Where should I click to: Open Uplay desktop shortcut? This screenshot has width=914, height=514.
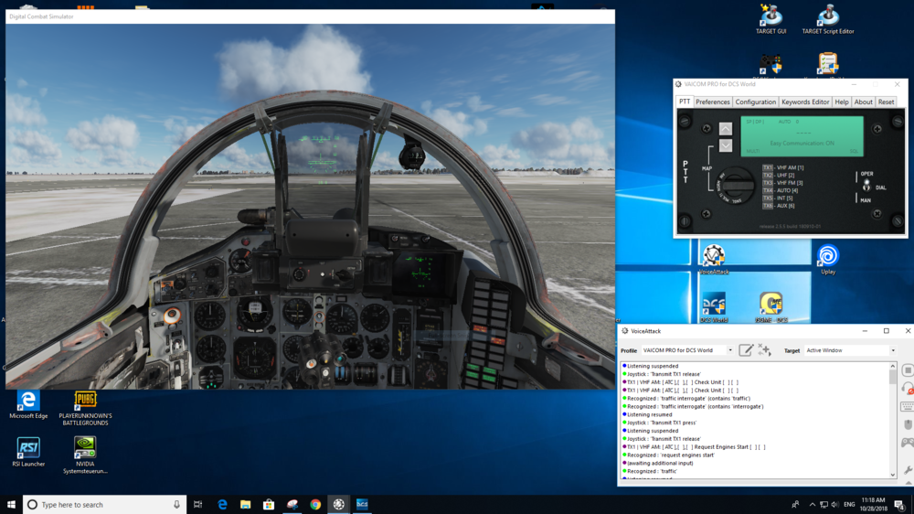click(x=828, y=260)
